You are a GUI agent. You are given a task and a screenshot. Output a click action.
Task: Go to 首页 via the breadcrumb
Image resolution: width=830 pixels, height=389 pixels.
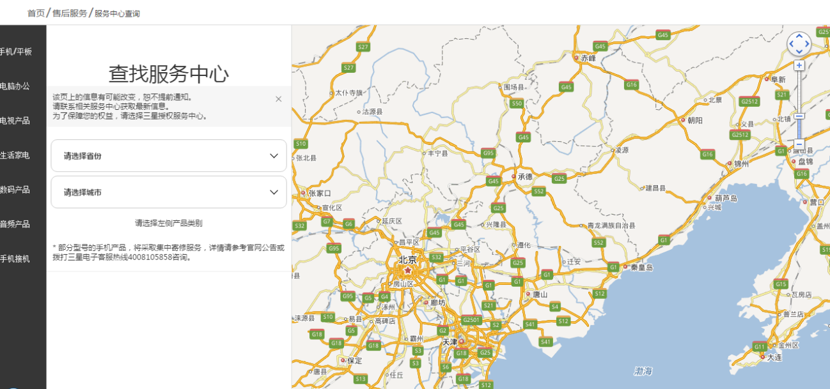[36, 13]
